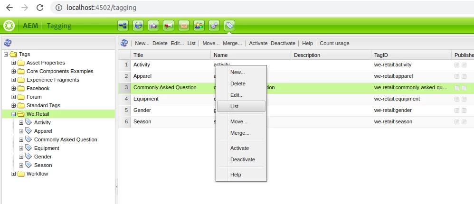474x204 pixels.
Task: Click the toolbar Help button
Action: (x=307, y=43)
